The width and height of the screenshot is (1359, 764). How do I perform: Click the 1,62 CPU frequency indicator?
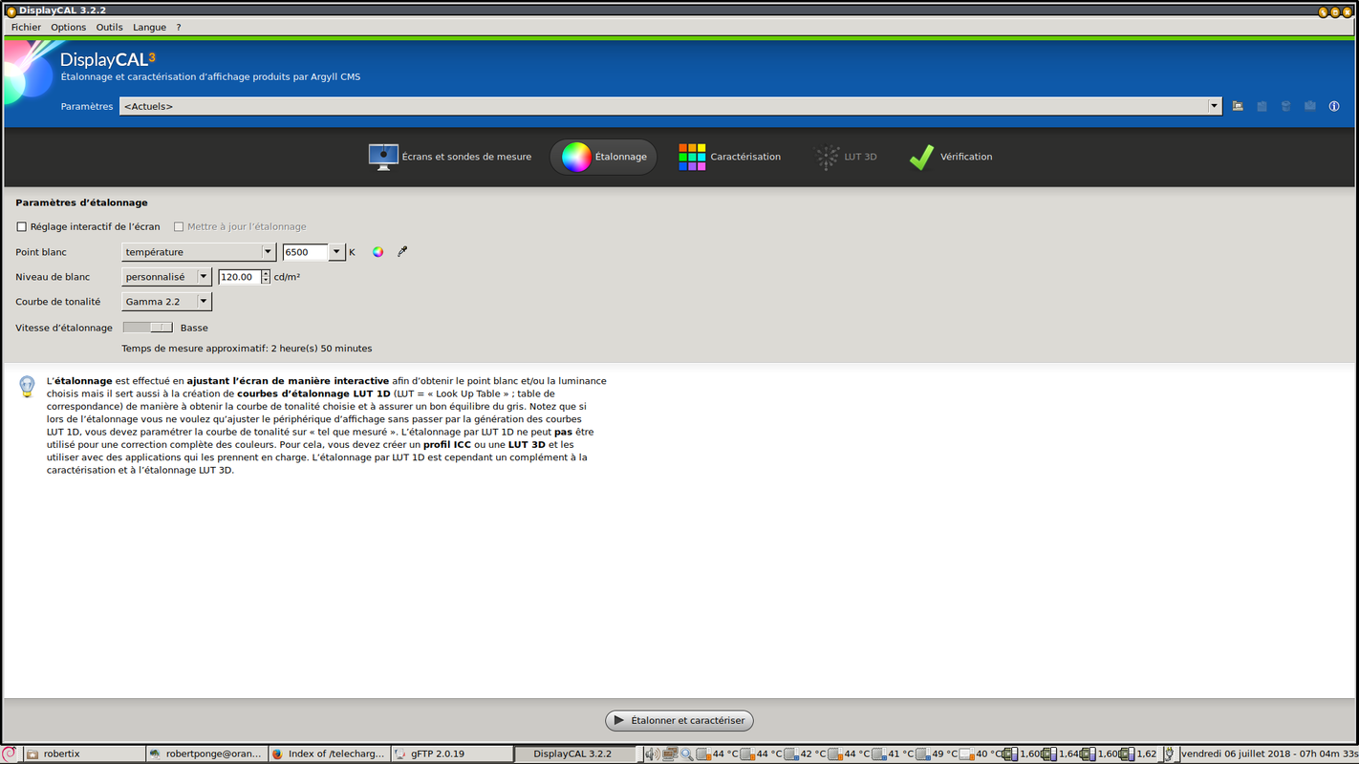1139,753
